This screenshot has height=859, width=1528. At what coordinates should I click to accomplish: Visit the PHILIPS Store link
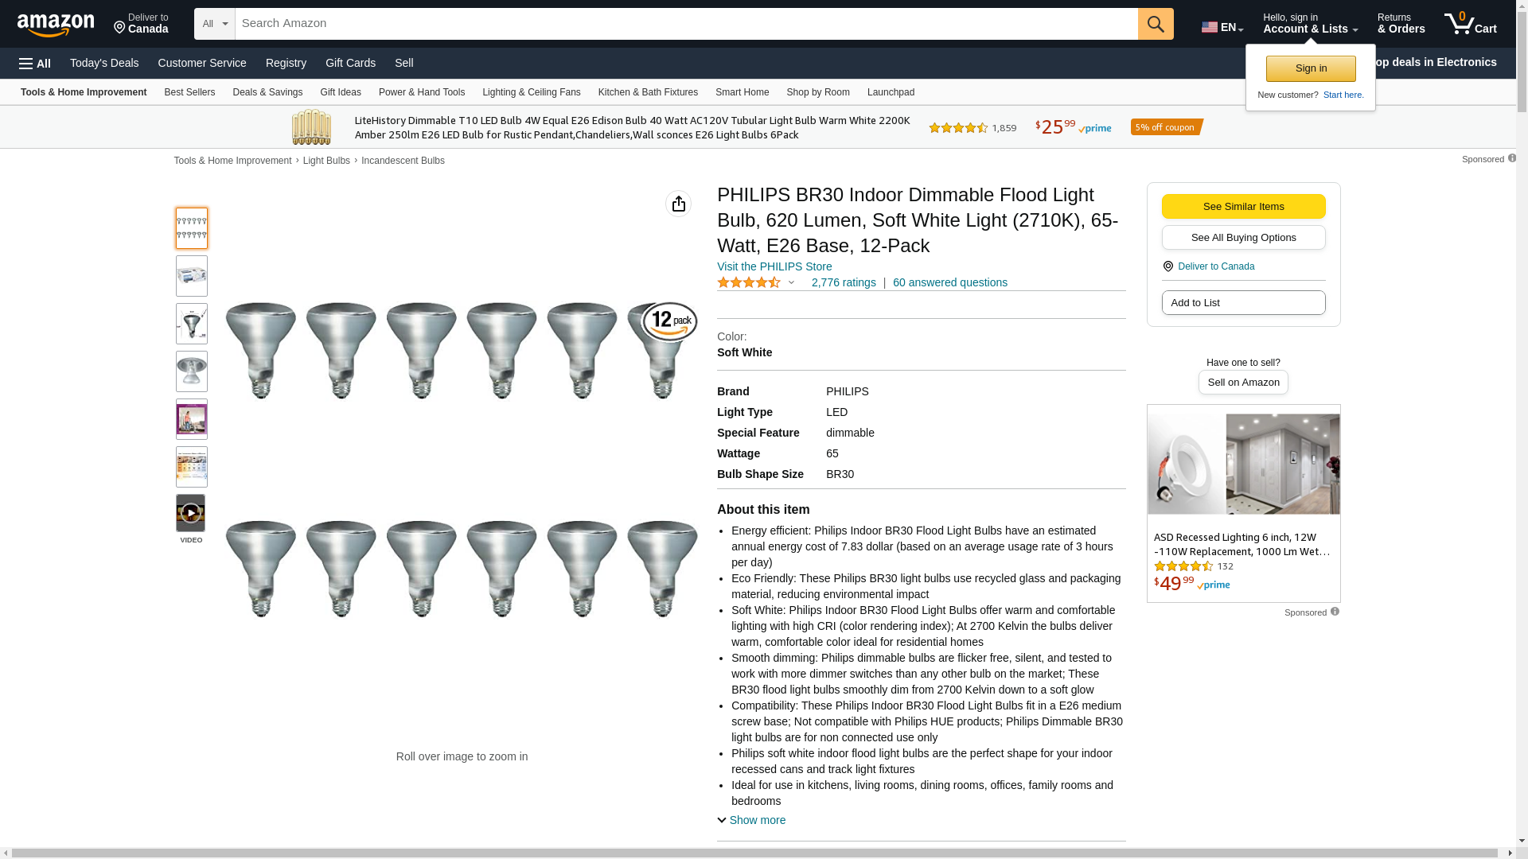click(x=774, y=266)
